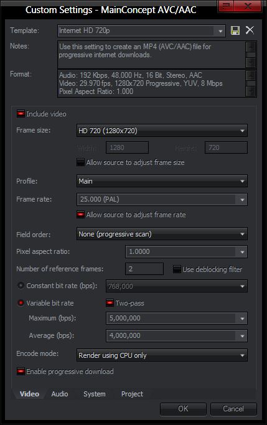Delete the template using the X icon
The image size is (267, 425).
point(250,30)
